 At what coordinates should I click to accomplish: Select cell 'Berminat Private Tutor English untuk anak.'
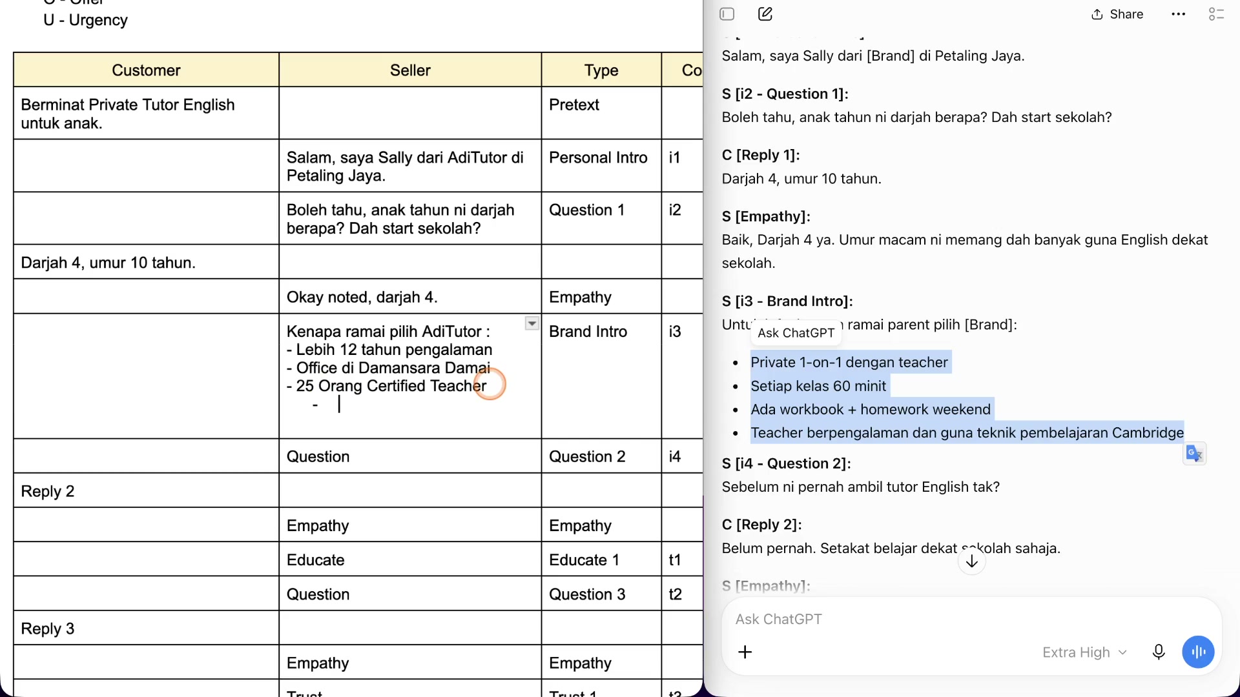coord(146,114)
